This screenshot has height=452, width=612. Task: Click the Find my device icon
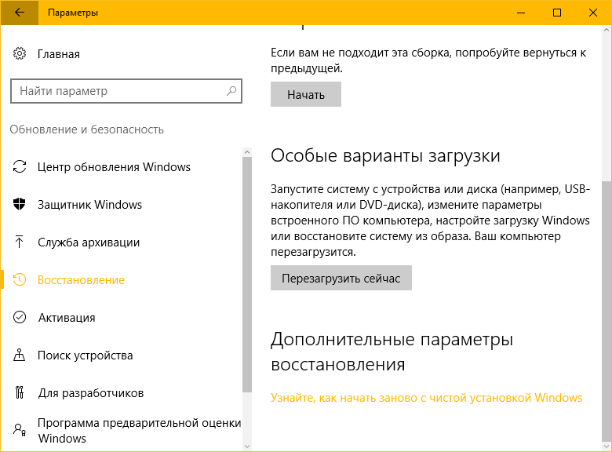pos(20,355)
